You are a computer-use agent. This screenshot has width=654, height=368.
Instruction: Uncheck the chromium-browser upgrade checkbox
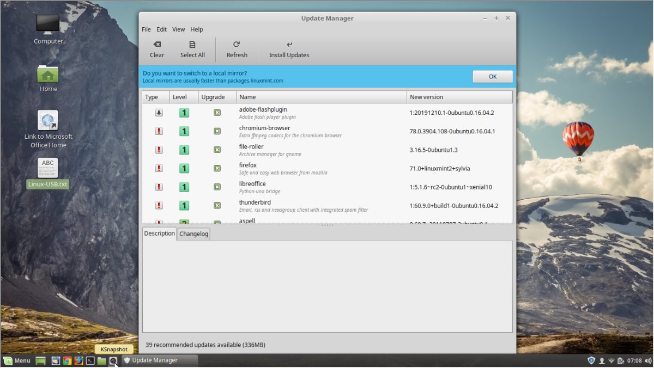[x=217, y=131]
